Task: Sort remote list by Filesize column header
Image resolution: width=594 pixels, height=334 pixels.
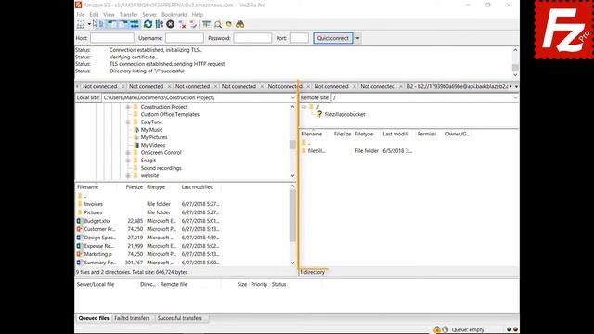Action: coord(342,134)
